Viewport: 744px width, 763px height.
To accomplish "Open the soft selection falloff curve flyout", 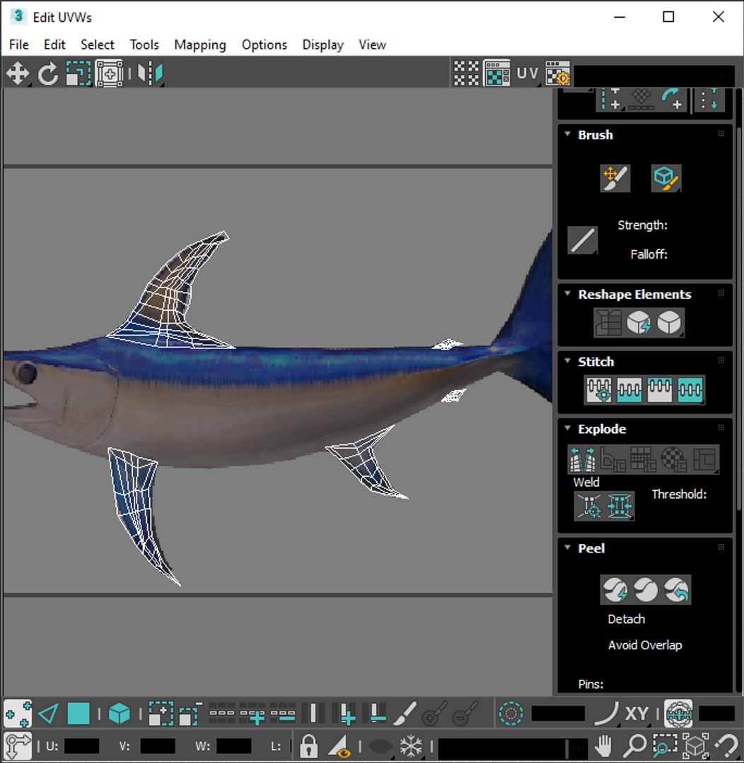I will tap(607, 714).
